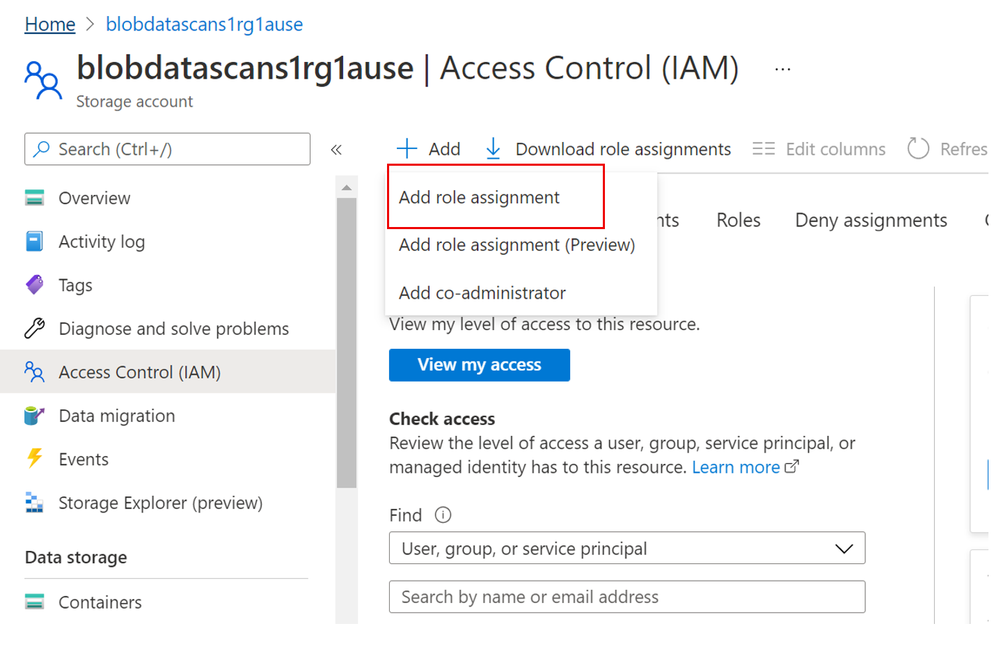This screenshot has height=656, width=1001.
Task: Open Activity log in the sidebar
Action: coord(102,242)
